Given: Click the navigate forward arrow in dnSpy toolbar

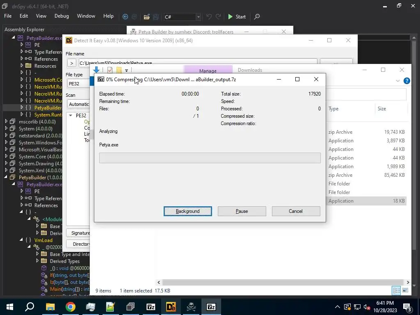Looking at the screenshot, I should tap(134, 16).
